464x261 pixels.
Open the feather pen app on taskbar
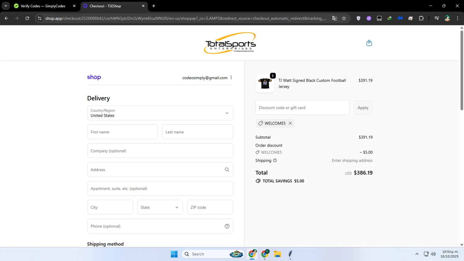(290, 254)
